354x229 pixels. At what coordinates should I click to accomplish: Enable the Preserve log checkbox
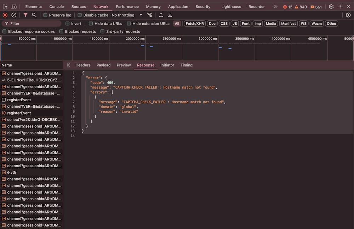(45, 15)
